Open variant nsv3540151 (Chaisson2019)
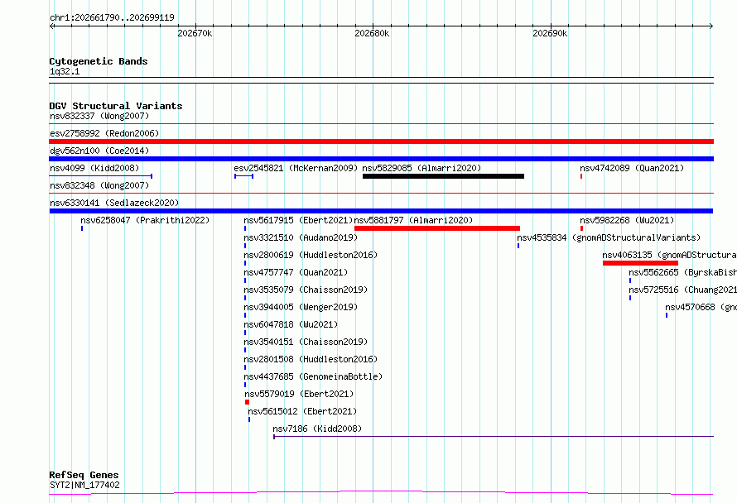 click(x=306, y=342)
